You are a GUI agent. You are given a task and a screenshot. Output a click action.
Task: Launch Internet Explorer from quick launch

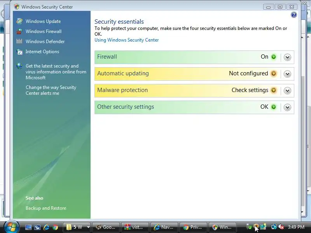pos(46,227)
